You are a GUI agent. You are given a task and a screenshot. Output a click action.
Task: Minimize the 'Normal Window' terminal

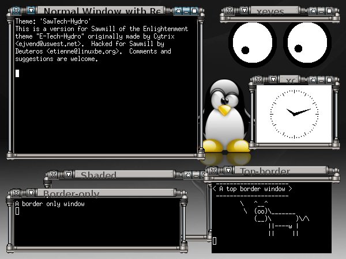(186, 11)
